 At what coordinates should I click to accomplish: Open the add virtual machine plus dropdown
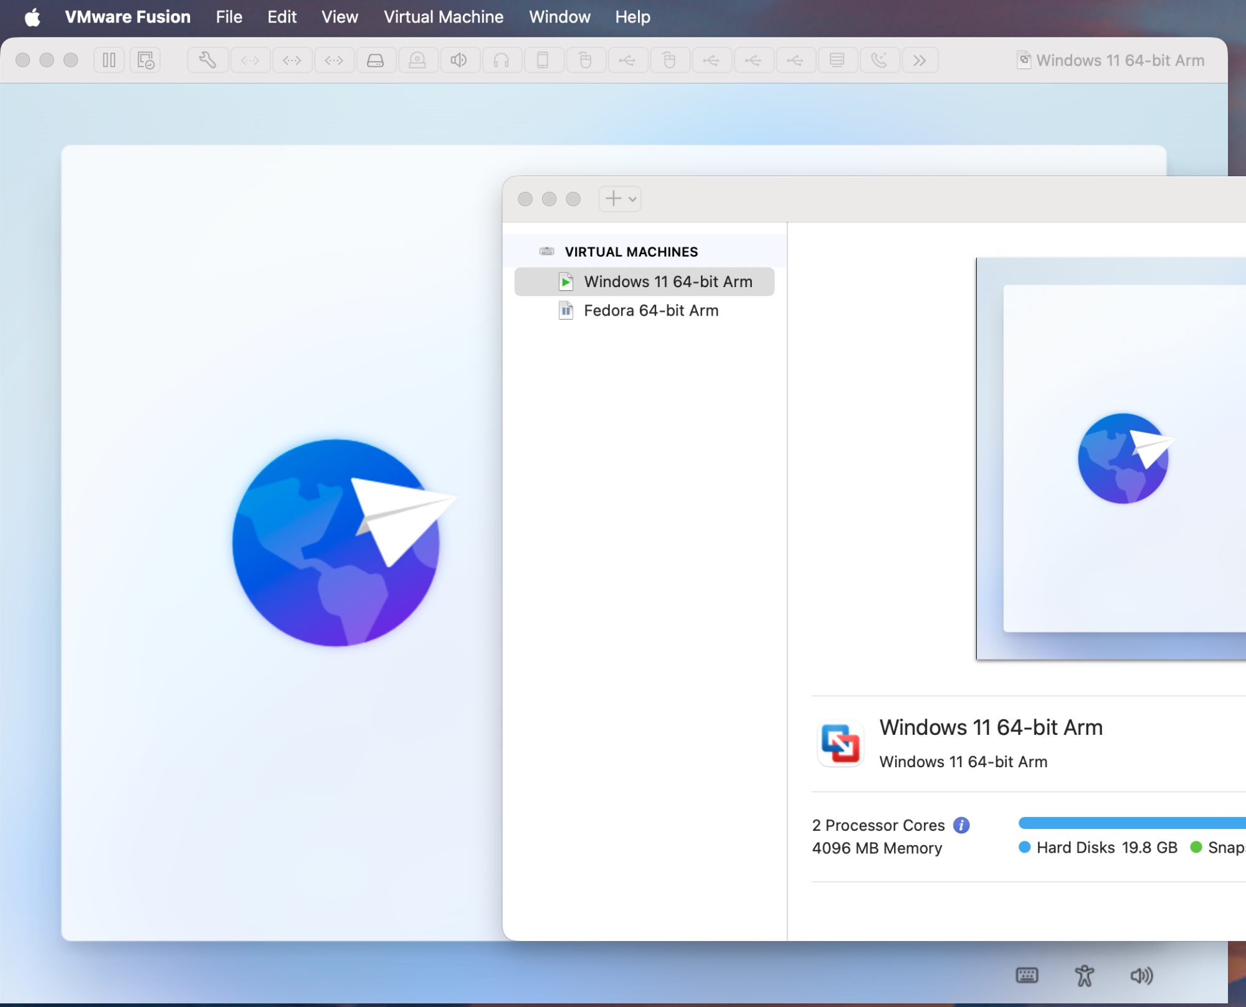click(621, 199)
